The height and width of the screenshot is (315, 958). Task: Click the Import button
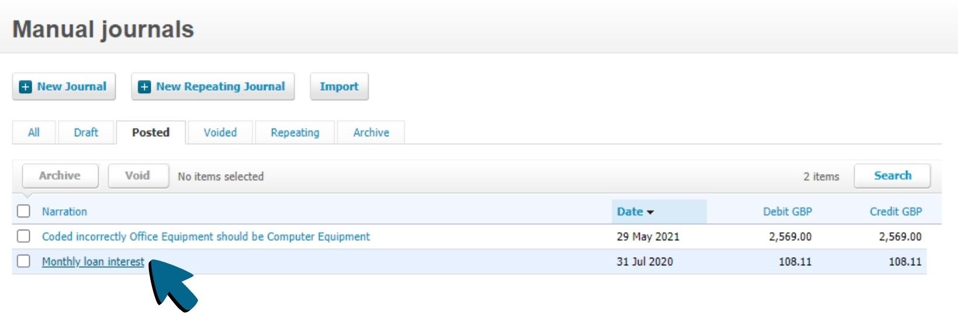pos(339,86)
